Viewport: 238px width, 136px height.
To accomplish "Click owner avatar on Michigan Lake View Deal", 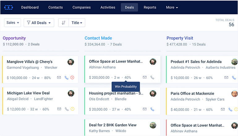I will [x=71, y=93].
